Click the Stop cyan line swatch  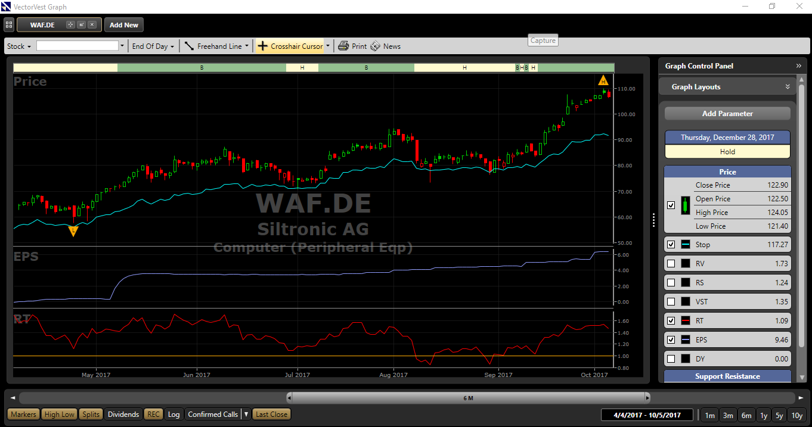[x=685, y=245]
